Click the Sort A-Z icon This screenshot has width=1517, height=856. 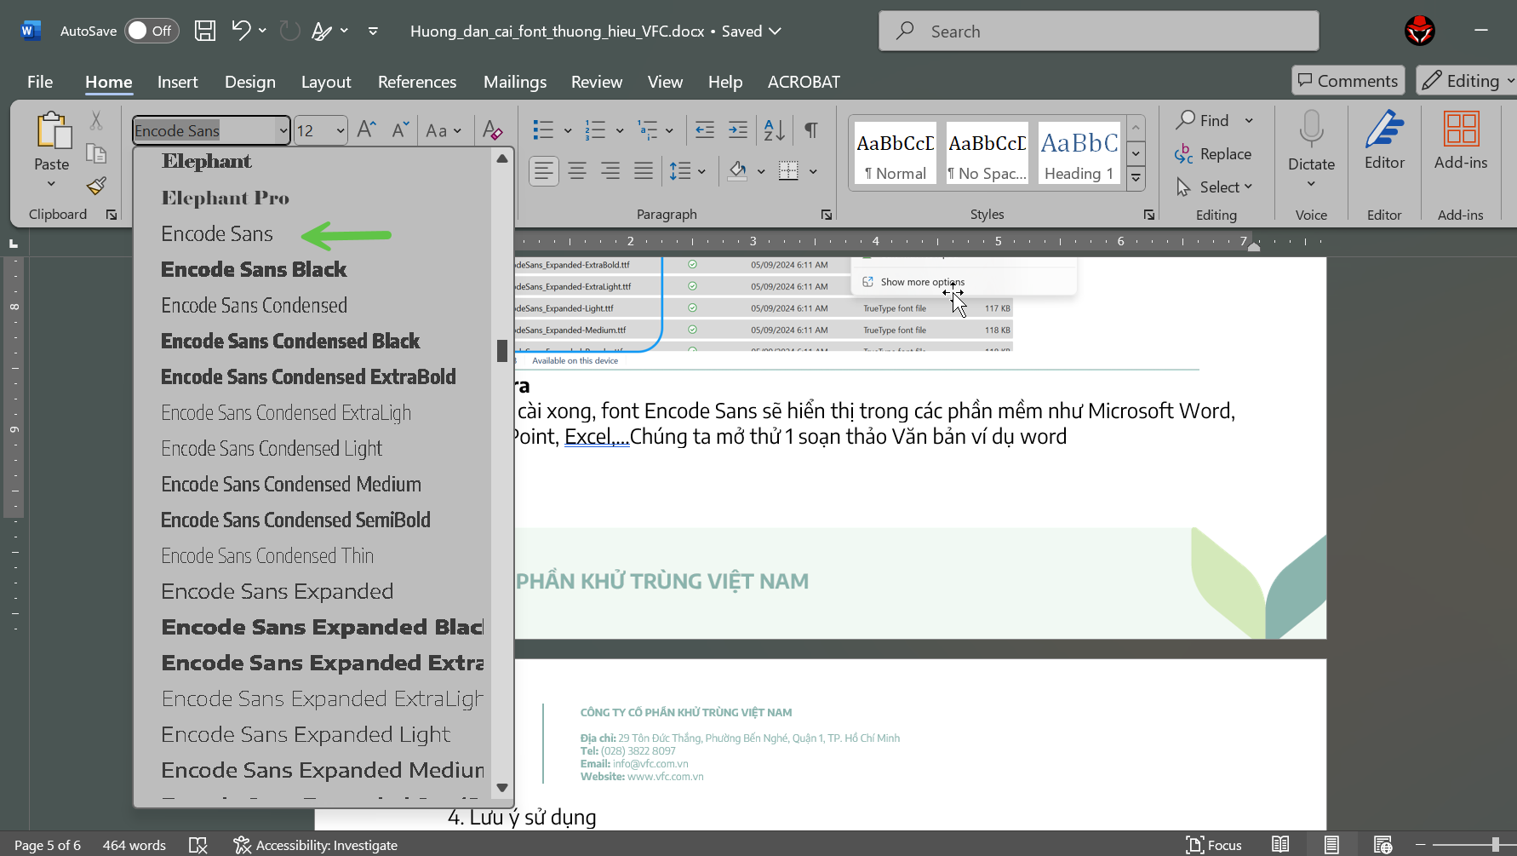tap(775, 129)
